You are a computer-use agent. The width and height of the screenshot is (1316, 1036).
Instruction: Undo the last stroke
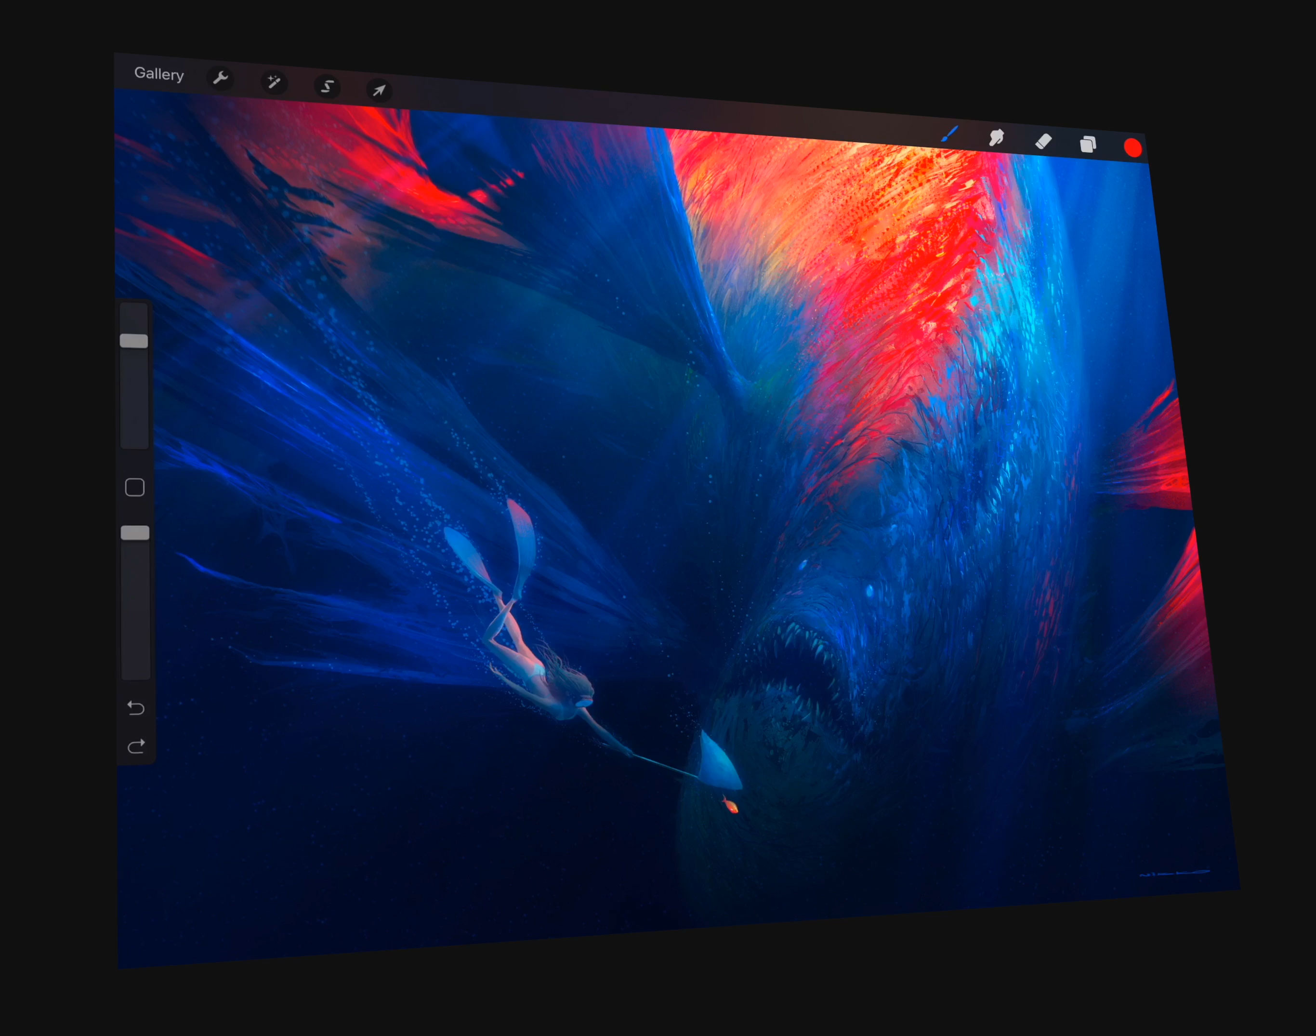point(136,708)
